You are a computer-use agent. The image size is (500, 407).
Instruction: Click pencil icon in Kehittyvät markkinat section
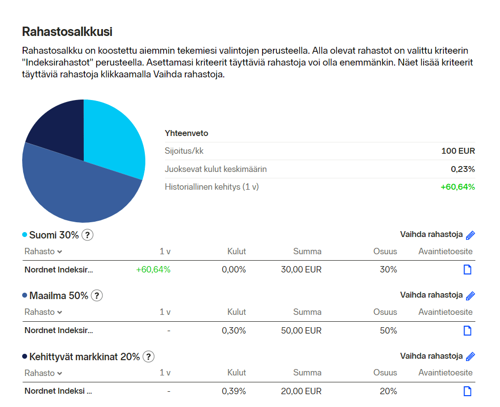click(x=470, y=356)
